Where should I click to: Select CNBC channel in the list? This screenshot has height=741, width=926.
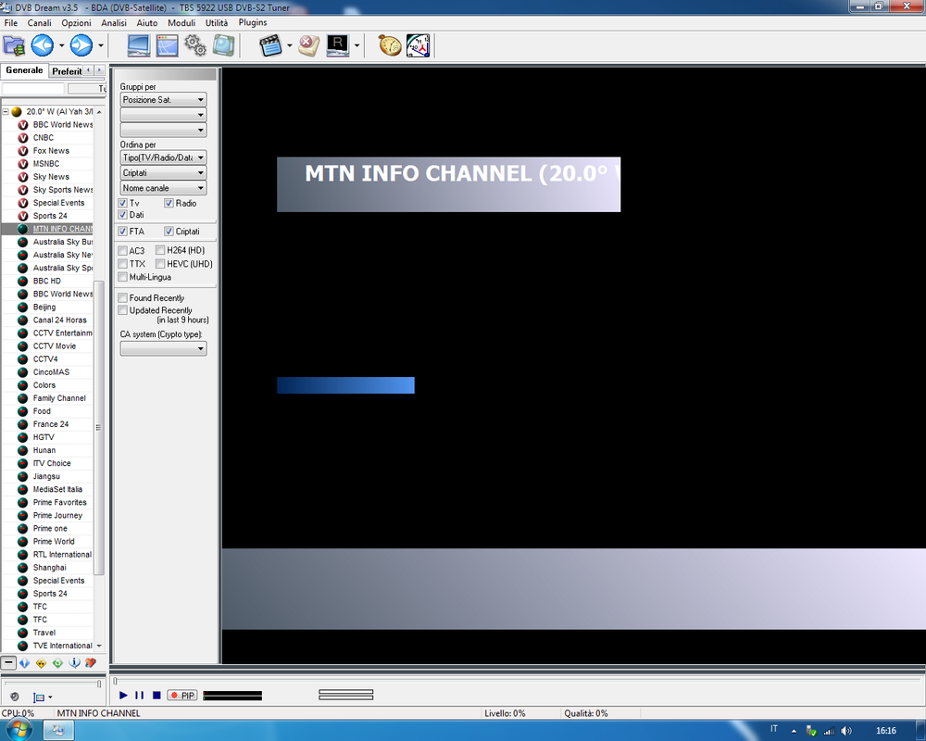pyautogui.click(x=44, y=138)
